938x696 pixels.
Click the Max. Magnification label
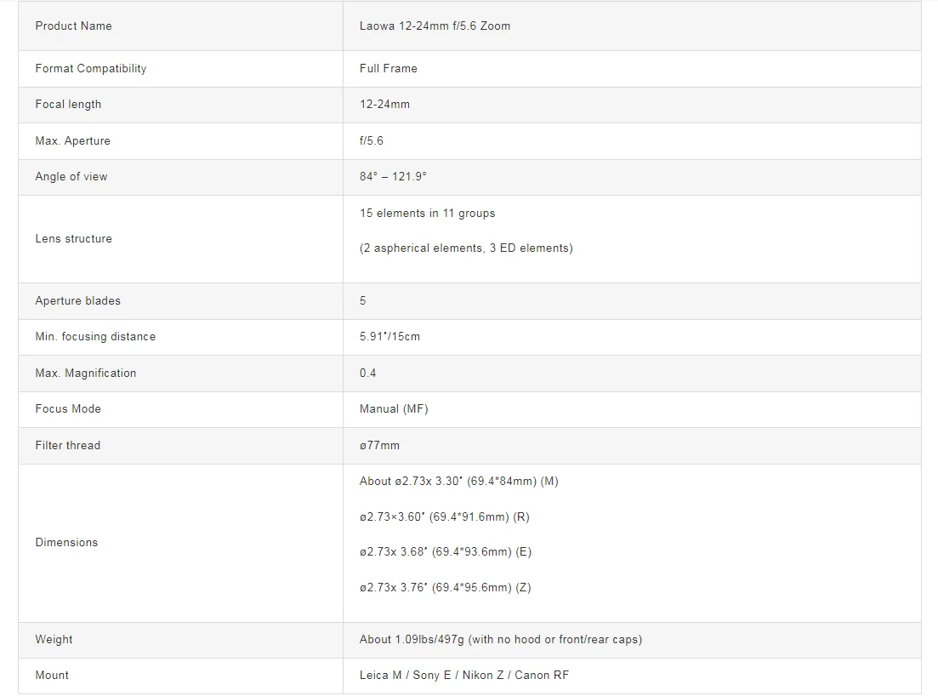pyautogui.click(x=85, y=373)
